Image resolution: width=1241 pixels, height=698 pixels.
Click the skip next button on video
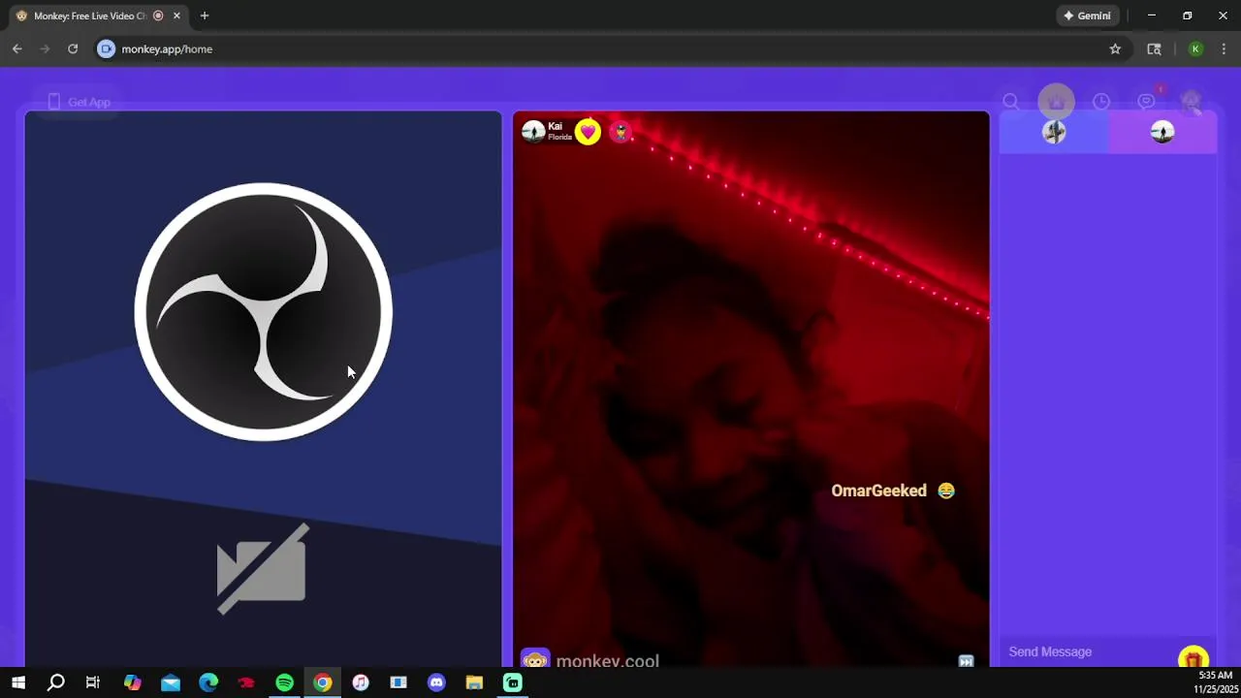click(966, 661)
